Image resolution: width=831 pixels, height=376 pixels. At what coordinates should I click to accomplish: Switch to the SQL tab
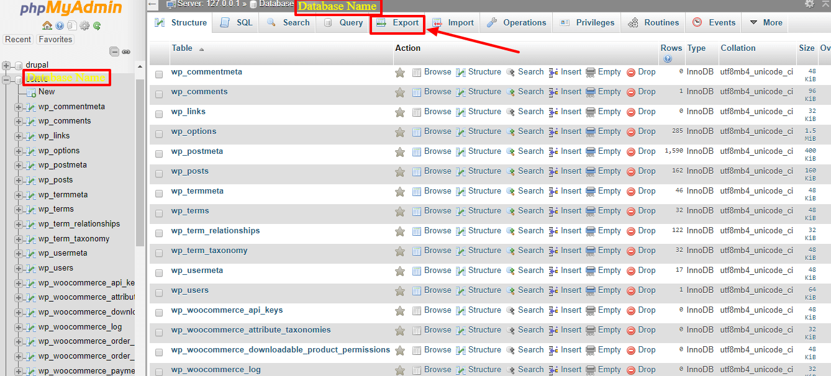[237, 22]
